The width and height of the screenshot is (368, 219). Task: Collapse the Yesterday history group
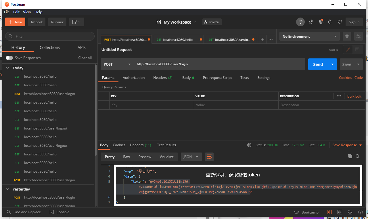tap(8, 189)
